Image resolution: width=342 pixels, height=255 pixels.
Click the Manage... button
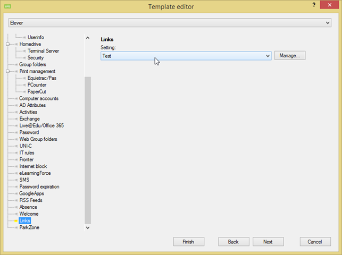point(290,56)
